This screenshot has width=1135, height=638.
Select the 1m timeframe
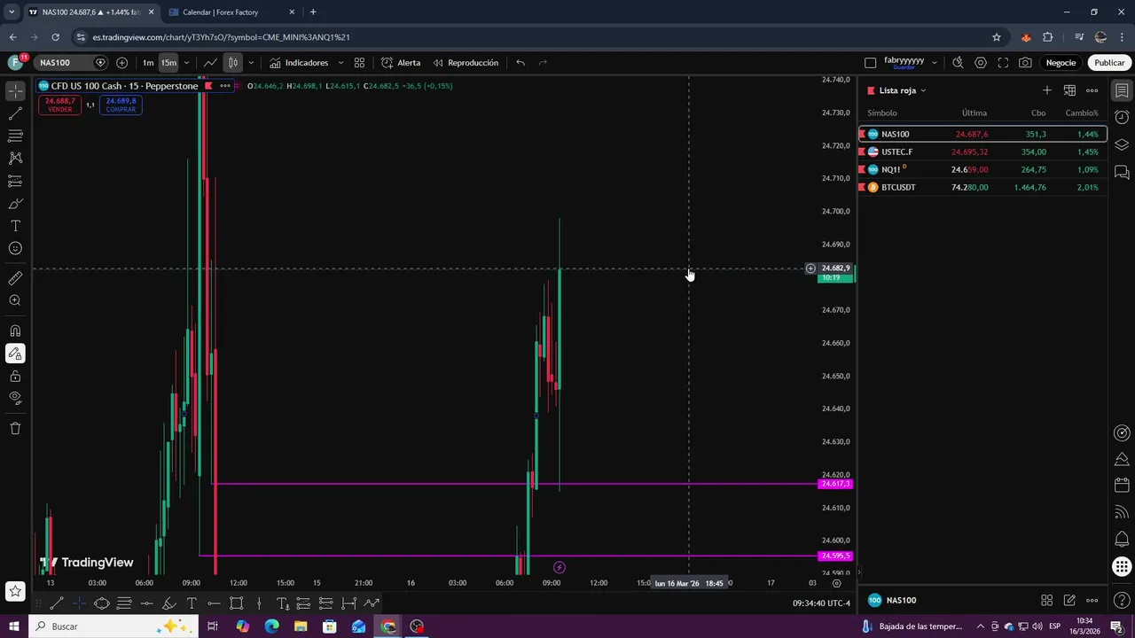148,63
